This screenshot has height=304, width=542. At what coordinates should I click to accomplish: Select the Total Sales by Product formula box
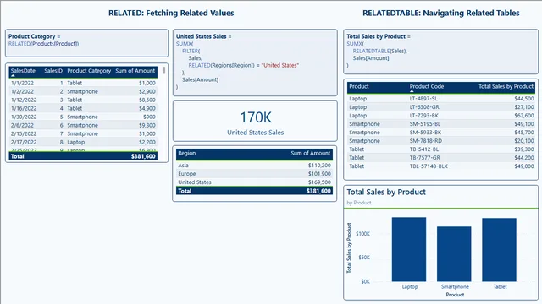tap(440, 52)
